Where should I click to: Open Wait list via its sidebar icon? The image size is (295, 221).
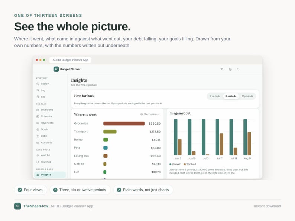(x=38, y=155)
